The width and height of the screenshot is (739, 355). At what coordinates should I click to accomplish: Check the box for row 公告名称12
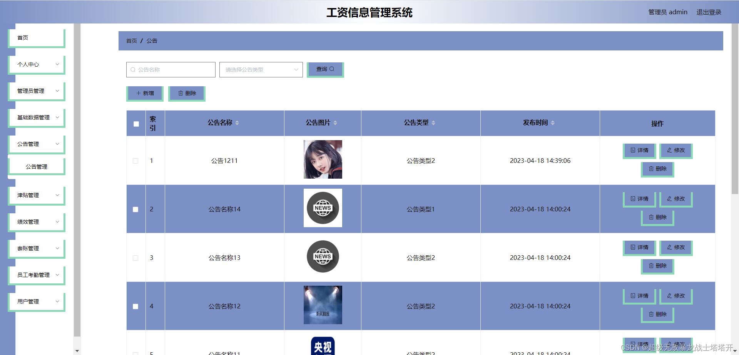point(135,306)
